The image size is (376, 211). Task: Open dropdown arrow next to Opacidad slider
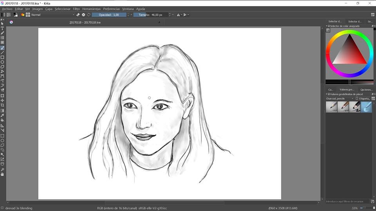[131, 15]
